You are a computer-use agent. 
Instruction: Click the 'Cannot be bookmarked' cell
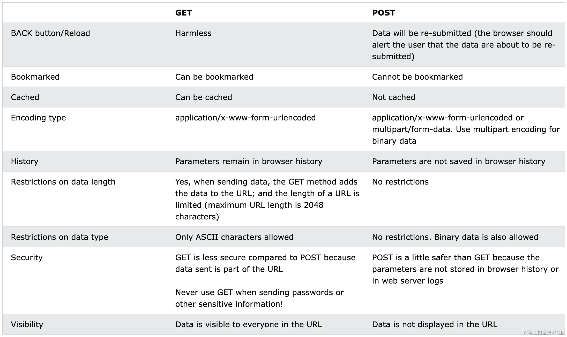pyautogui.click(x=417, y=77)
